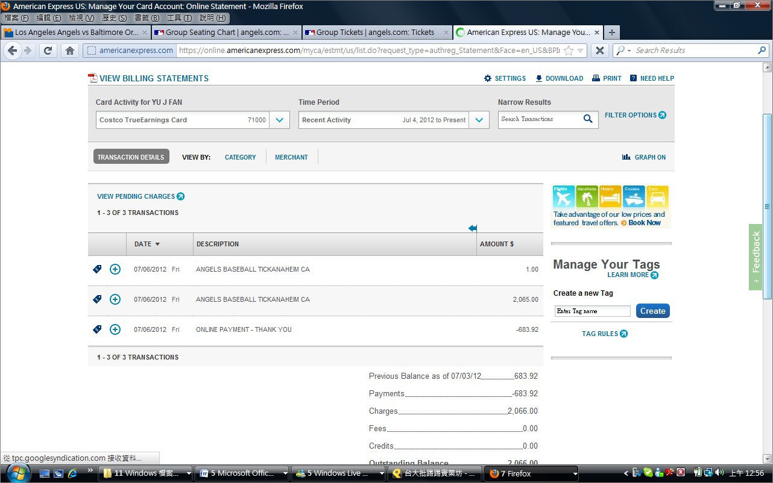Click the Show Desktop quick launch icon
773x483 pixels.
(45, 473)
